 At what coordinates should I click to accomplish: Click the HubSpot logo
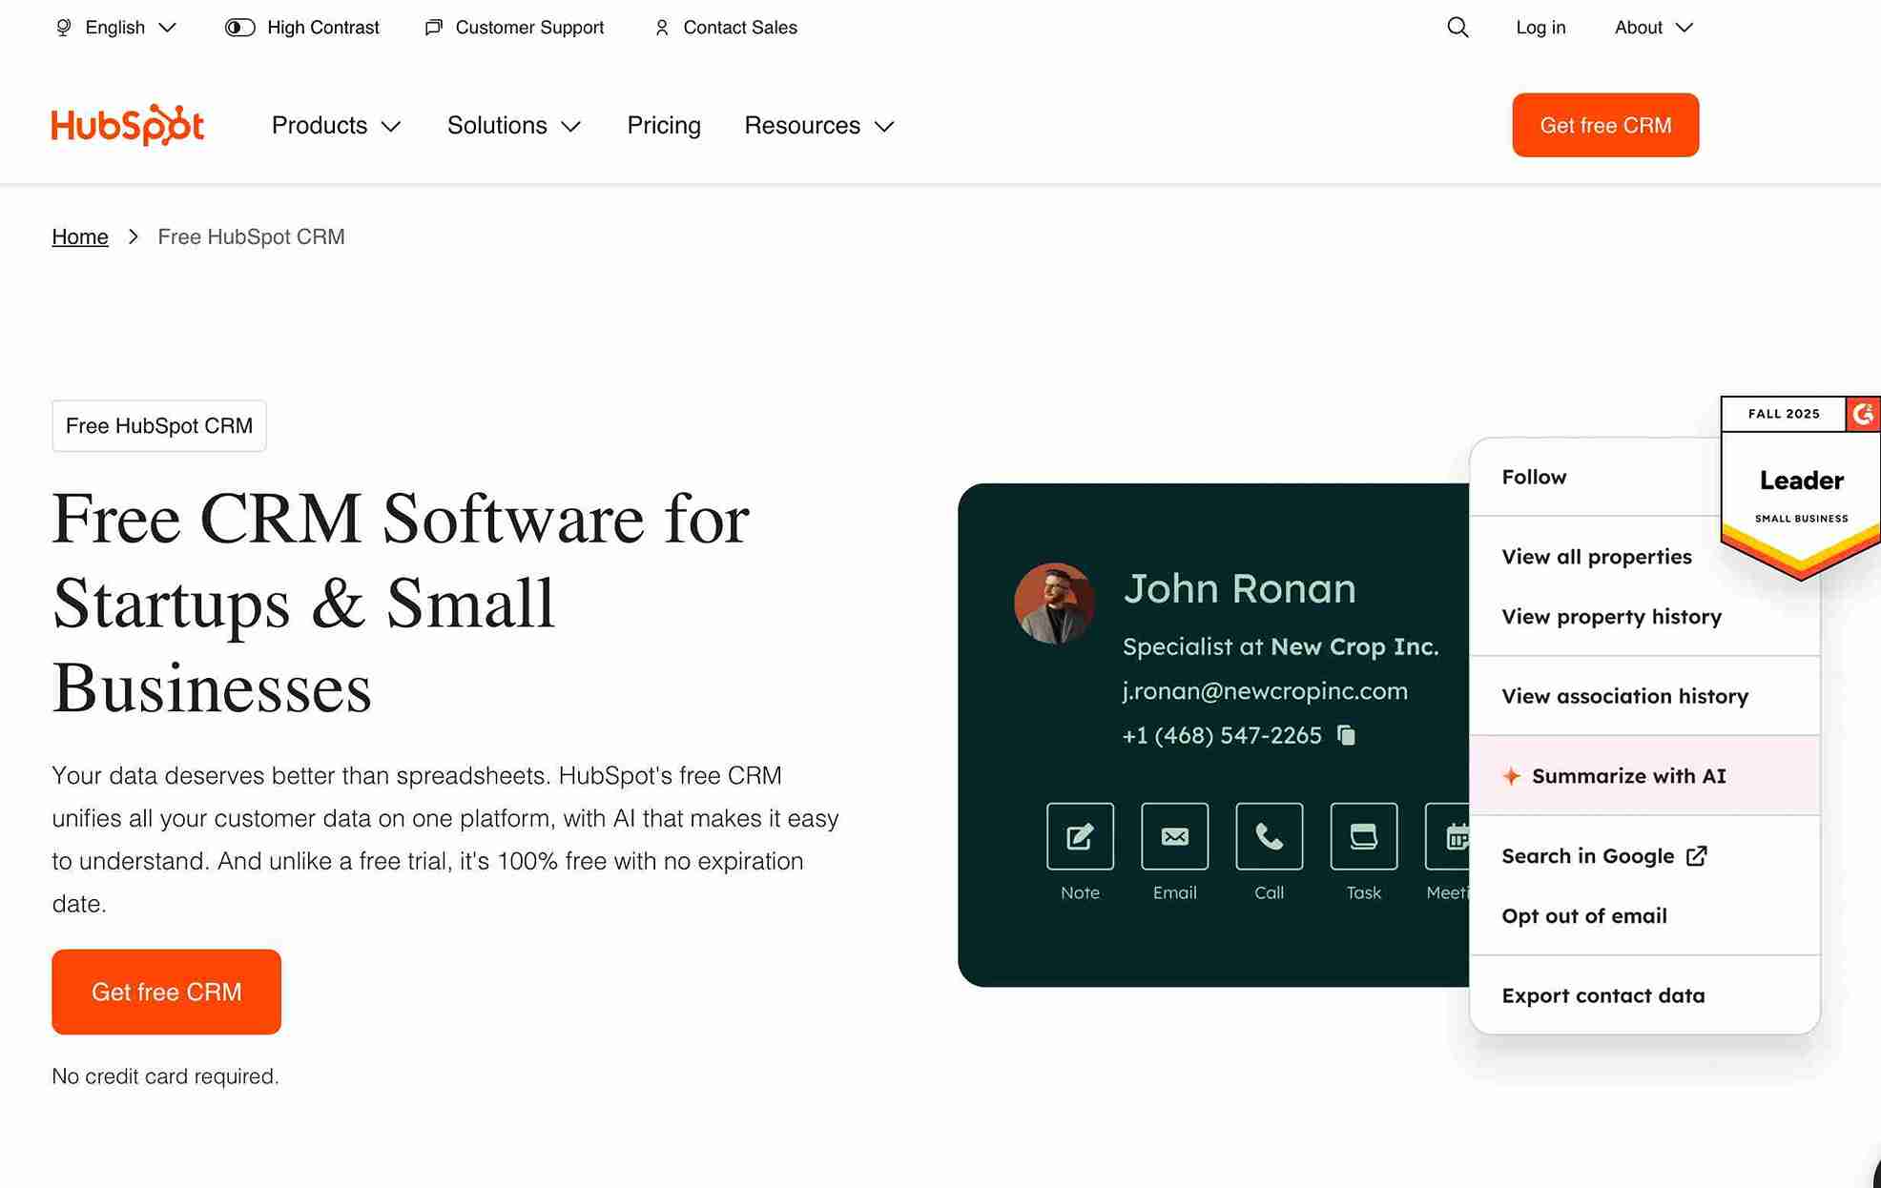[127, 124]
